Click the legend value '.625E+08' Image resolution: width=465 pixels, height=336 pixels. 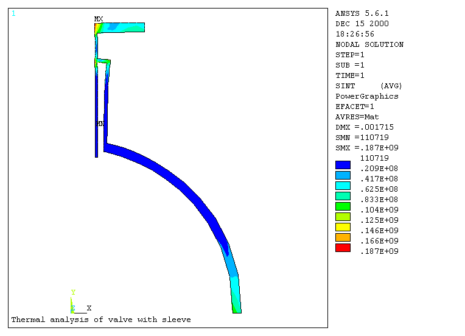coord(379,189)
